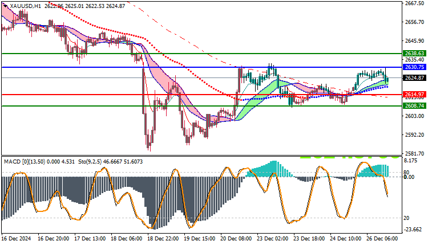The image size is (428, 245).
Task: Click the 16 Dec 20:00 time label
Action: coord(54,239)
